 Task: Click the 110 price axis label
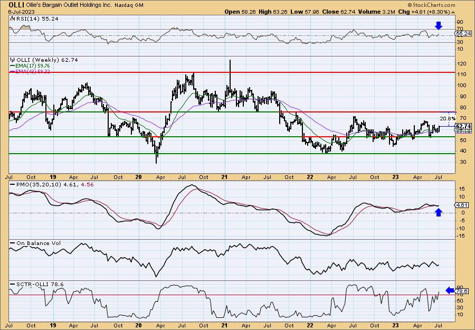pyautogui.click(x=462, y=74)
